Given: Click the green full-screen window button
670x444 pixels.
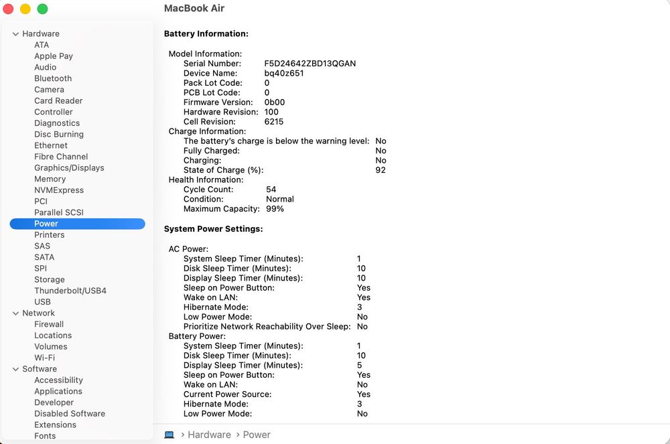Looking at the screenshot, I should click(x=42, y=9).
